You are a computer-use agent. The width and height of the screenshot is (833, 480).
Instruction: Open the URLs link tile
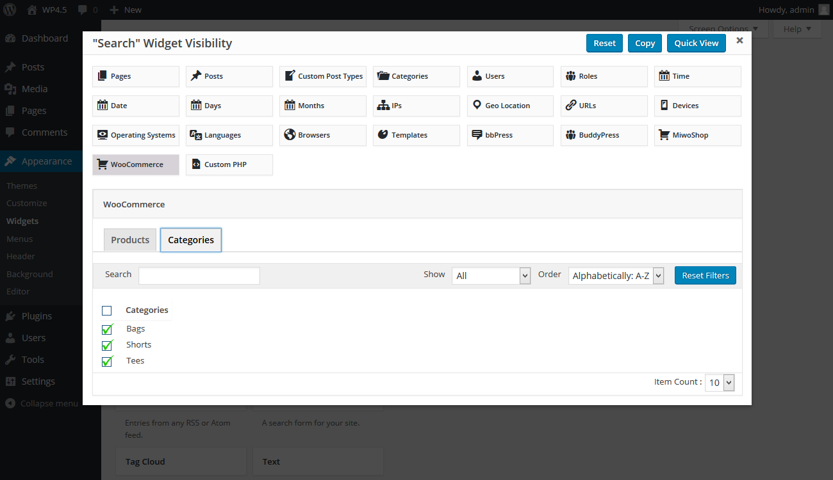[x=604, y=106]
